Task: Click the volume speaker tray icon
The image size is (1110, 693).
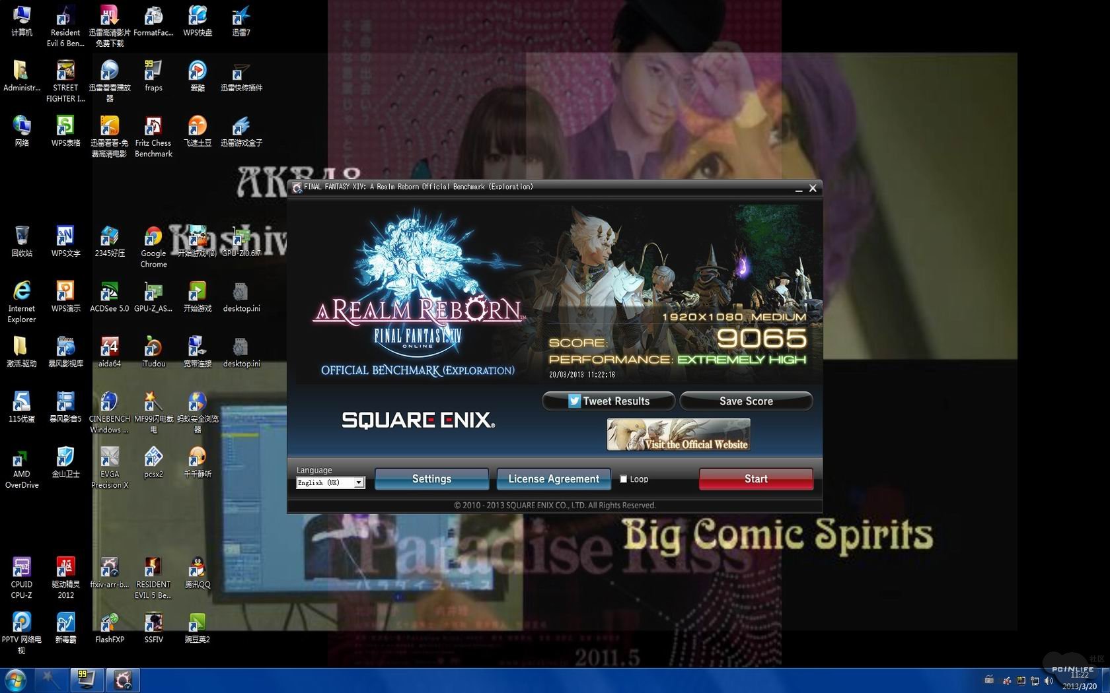Action: click(x=1049, y=680)
